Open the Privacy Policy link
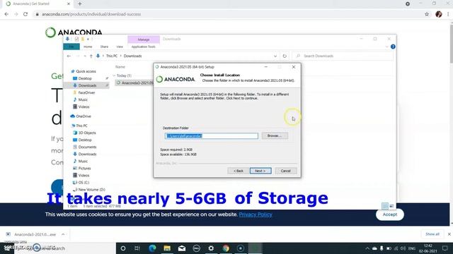 point(256,214)
